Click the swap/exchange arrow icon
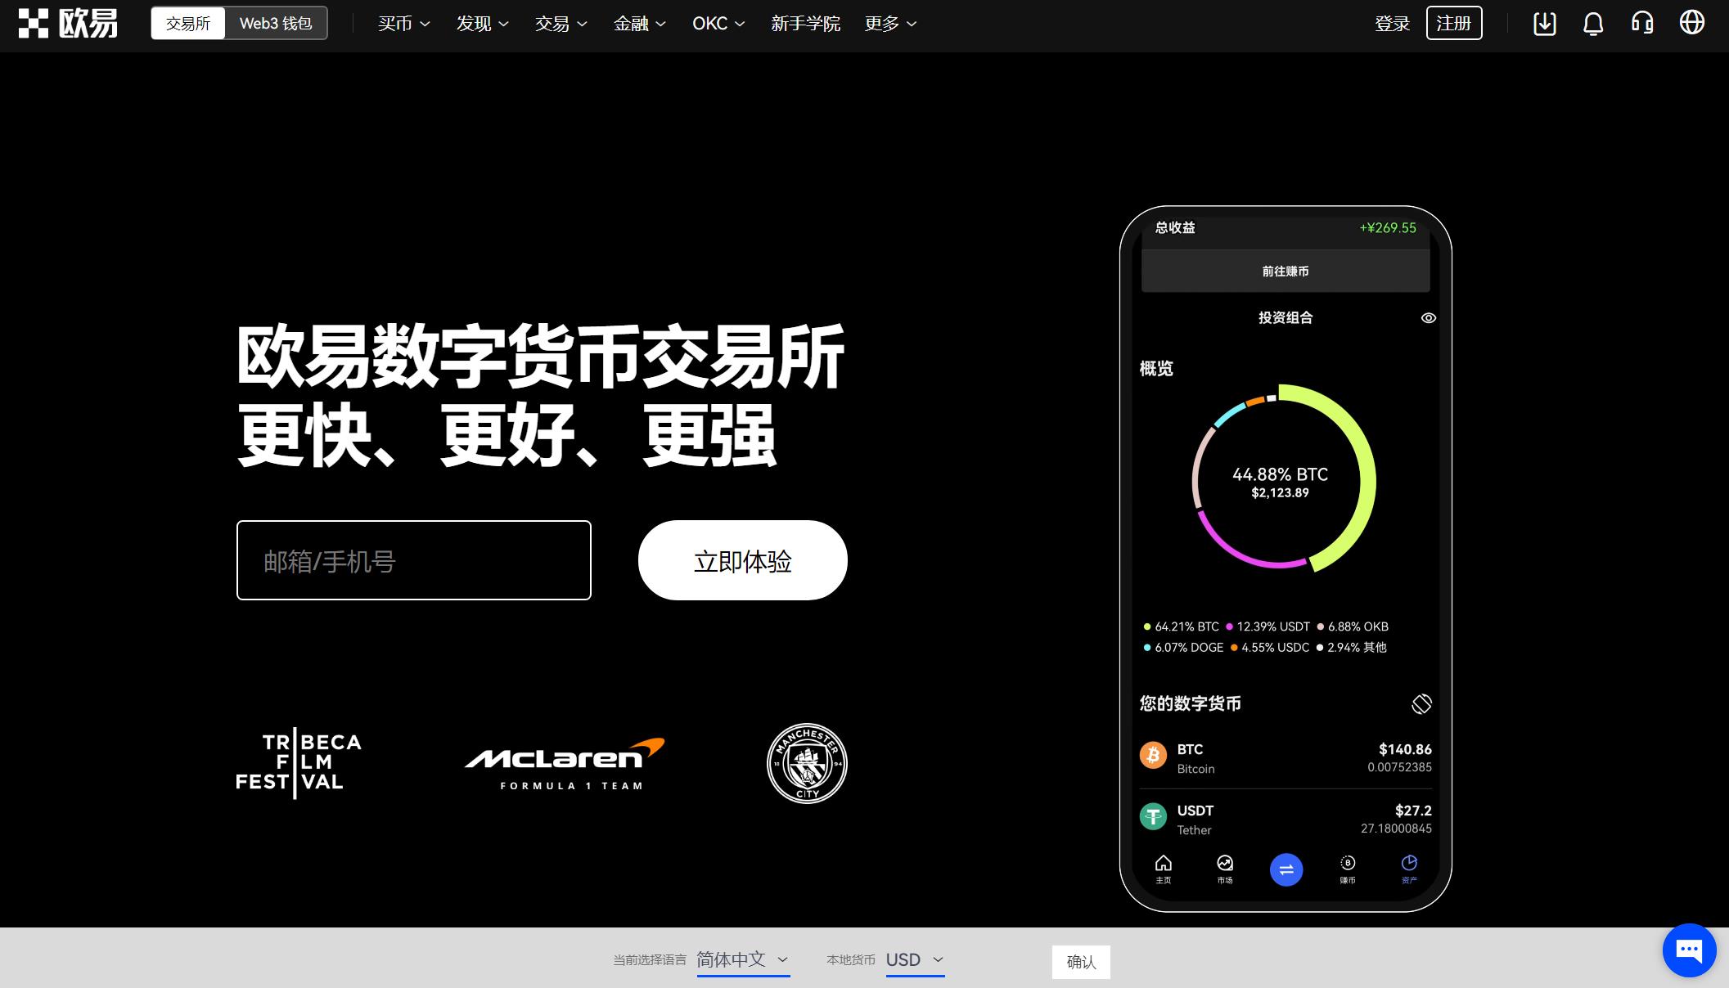1729x988 pixels. (x=1286, y=869)
